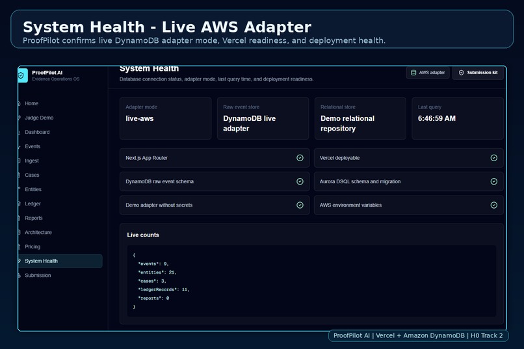524x349 pixels.
Task: Click the footer ProofPilot AI Vercel DynamoDB tag
Action: tap(418, 335)
